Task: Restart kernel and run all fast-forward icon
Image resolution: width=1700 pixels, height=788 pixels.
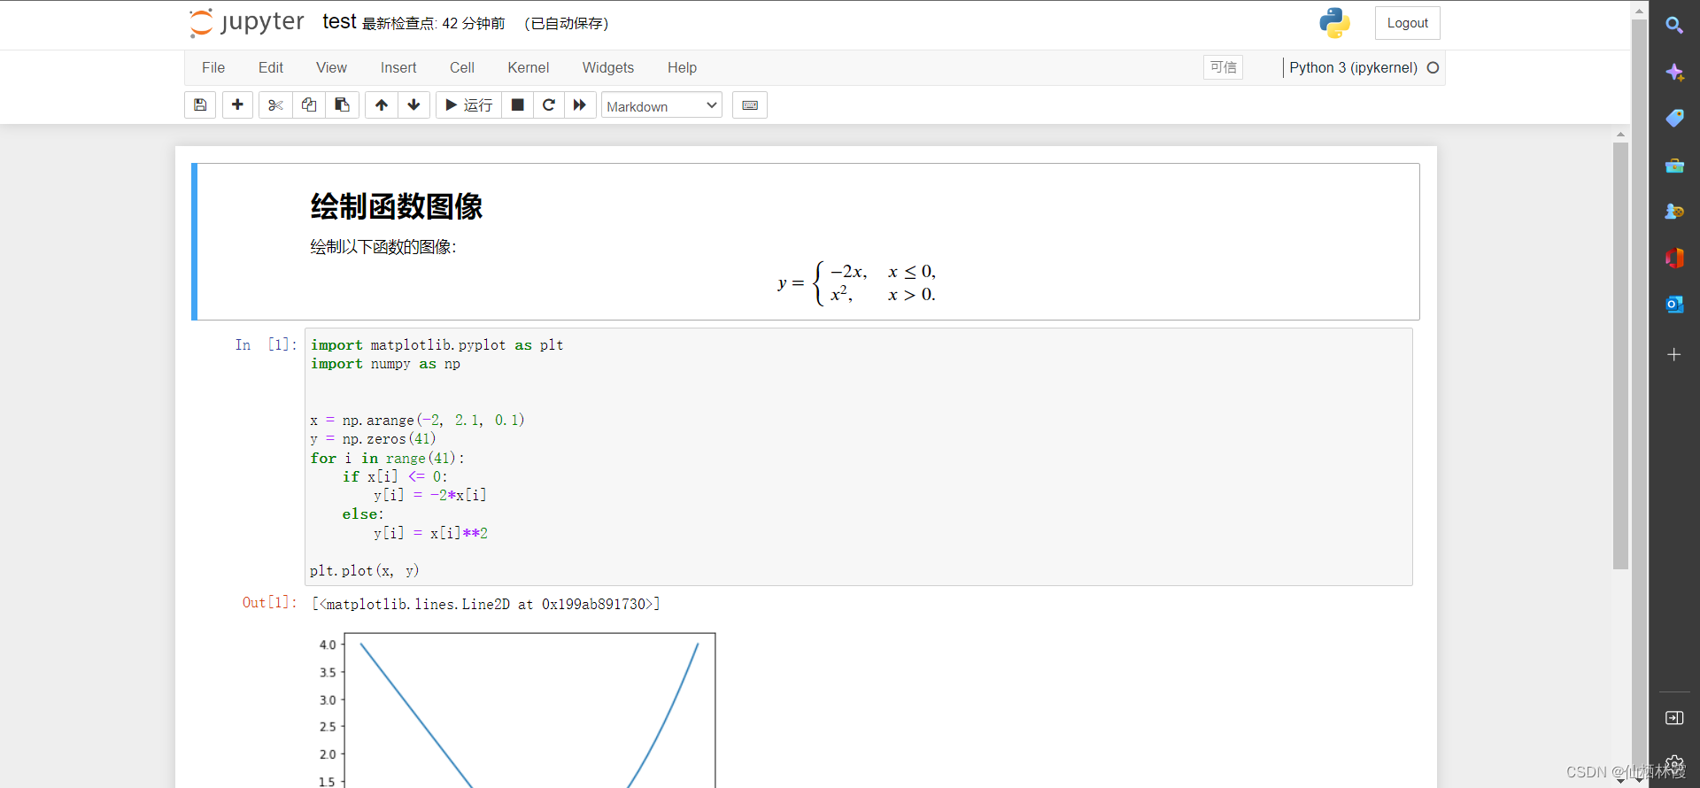Action: [x=580, y=105]
